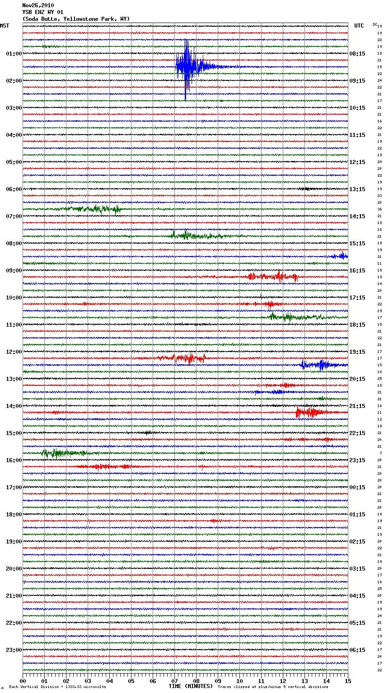Click "Traces clipped at plus/minus 5 vertical divisions"
The image size is (384, 693).
pos(273,687)
